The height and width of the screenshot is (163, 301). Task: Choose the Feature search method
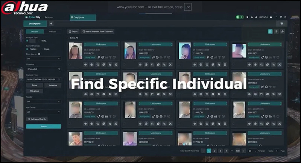(27, 49)
